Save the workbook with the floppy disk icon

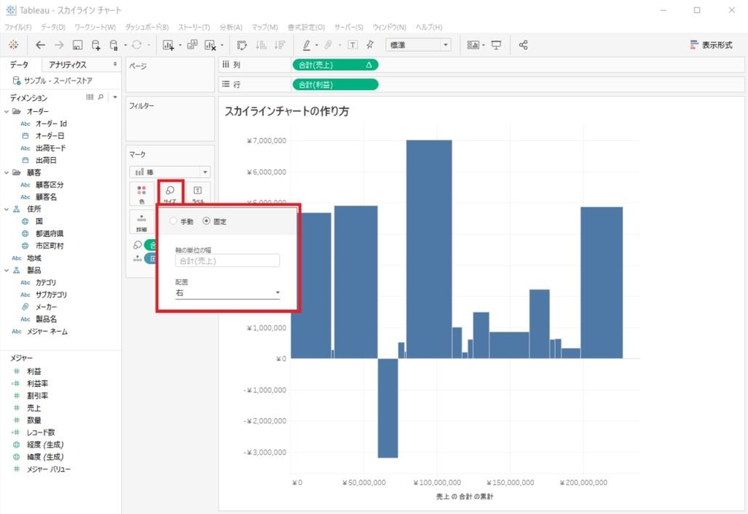pyautogui.click(x=77, y=45)
